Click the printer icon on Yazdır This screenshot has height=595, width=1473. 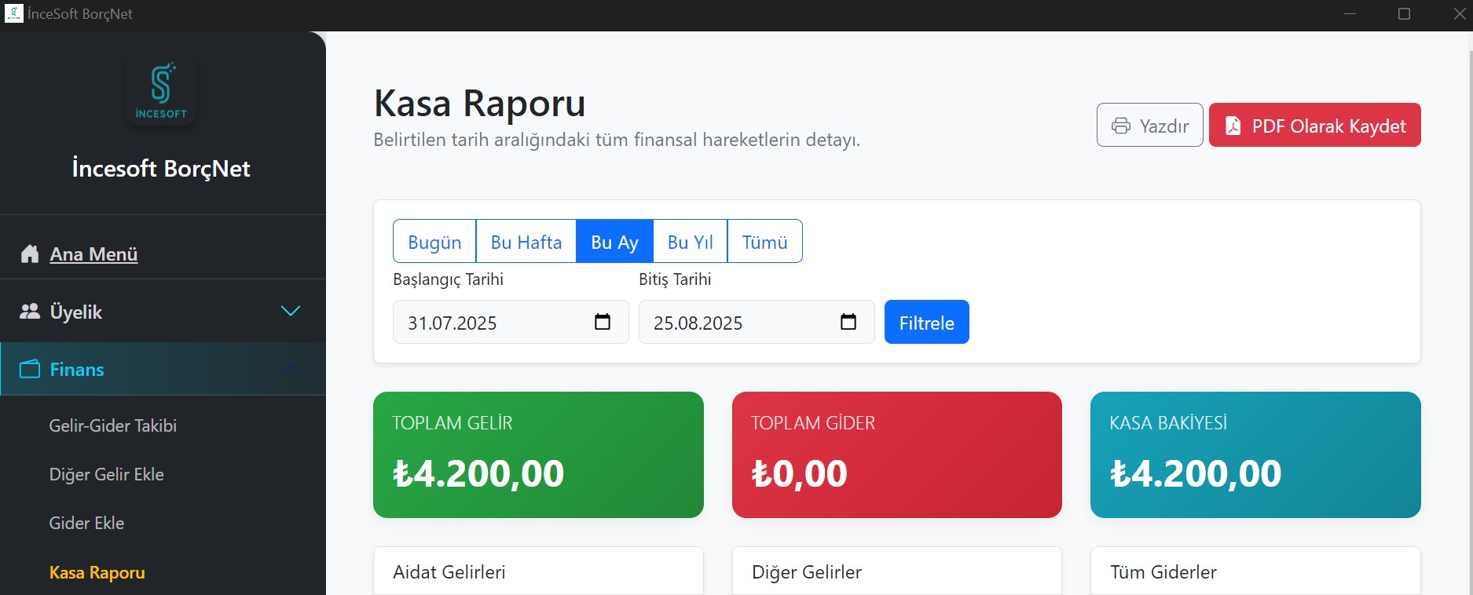(x=1120, y=126)
